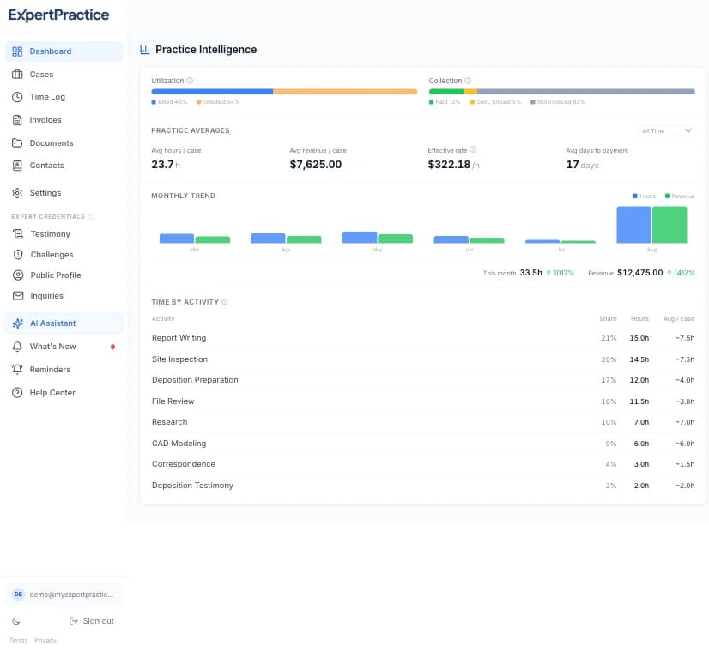Click the Sign out button
Image resolution: width=709 pixels, height=652 pixels.
92,621
